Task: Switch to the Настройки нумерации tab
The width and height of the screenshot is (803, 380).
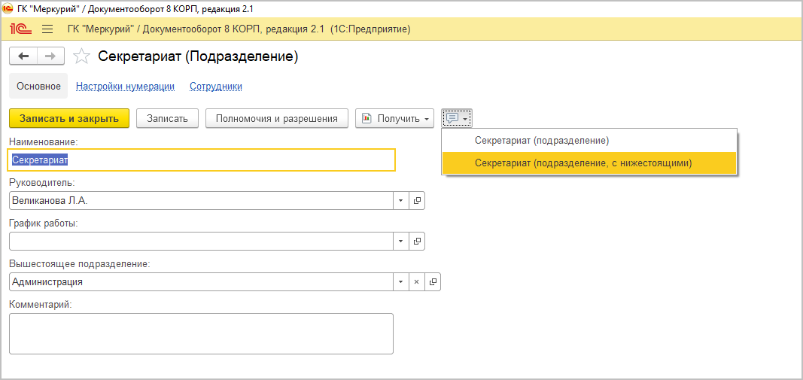Action: [125, 87]
